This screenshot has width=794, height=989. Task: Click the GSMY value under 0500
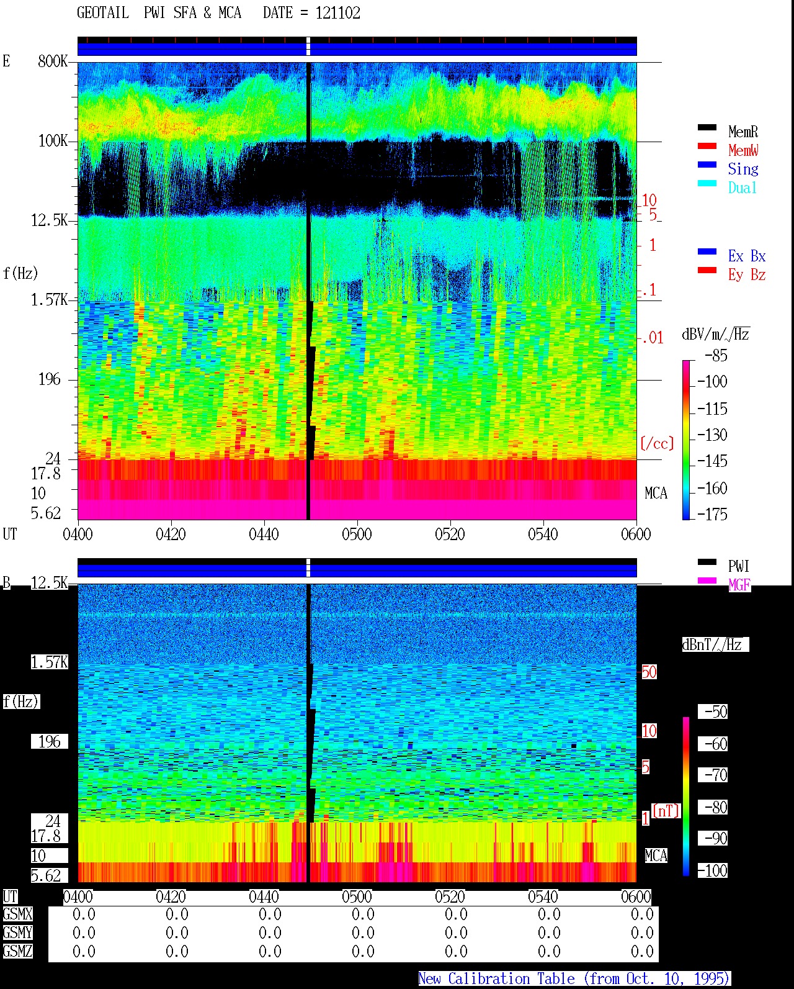click(363, 933)
